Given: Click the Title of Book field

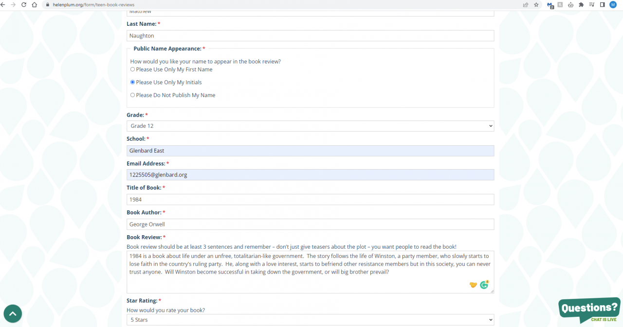Looking at the screenshot, I should point(310,200).
